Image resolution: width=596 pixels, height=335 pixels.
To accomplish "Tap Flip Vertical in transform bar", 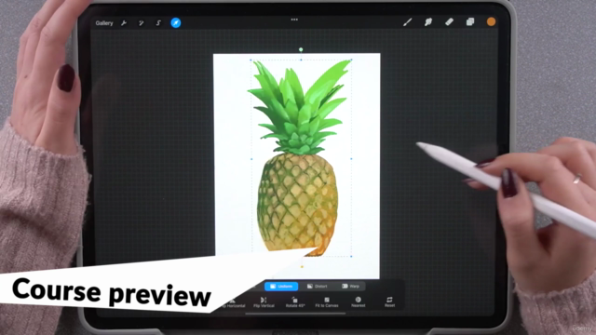I will [x=264, y=302].
